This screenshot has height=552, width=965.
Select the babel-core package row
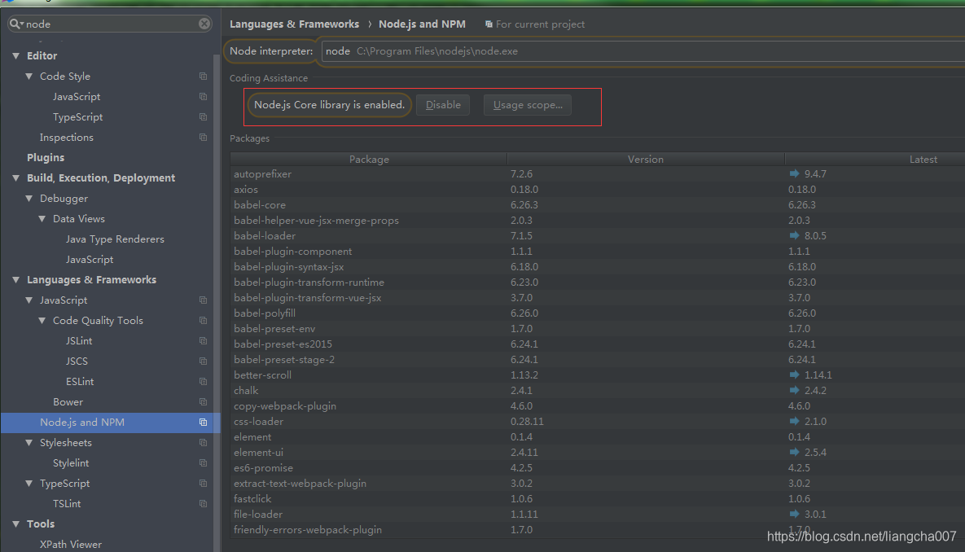point(598,205)
